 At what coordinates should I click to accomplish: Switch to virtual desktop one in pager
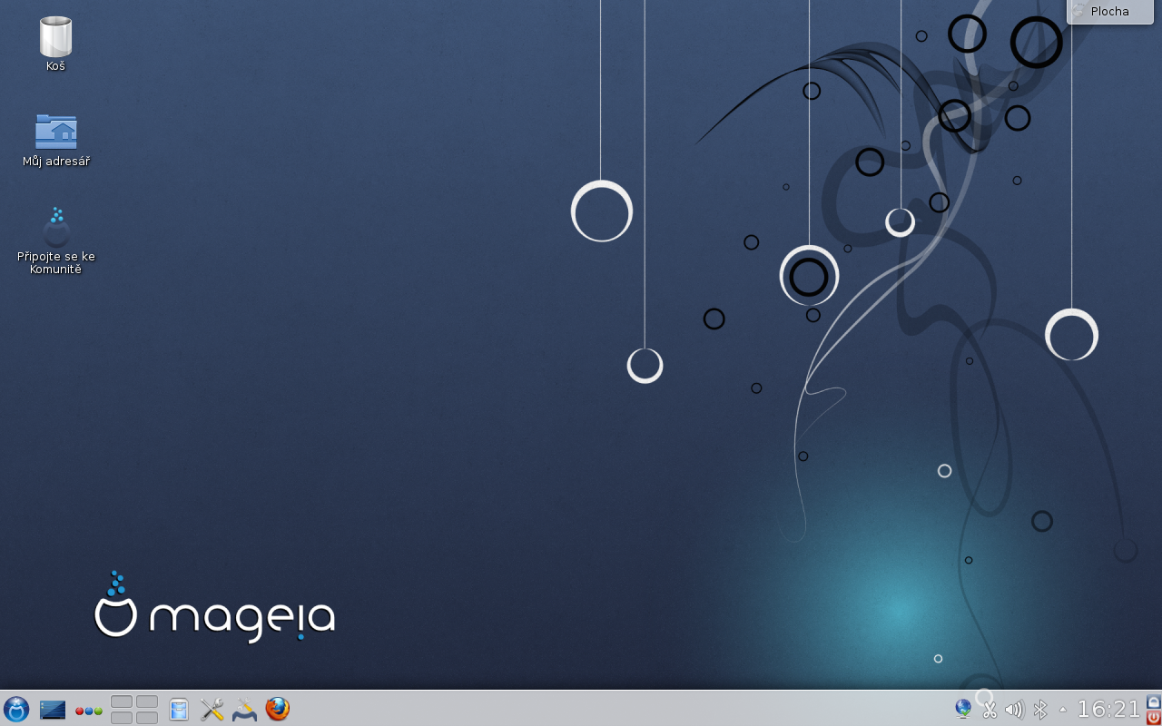[x=122, y=701]
